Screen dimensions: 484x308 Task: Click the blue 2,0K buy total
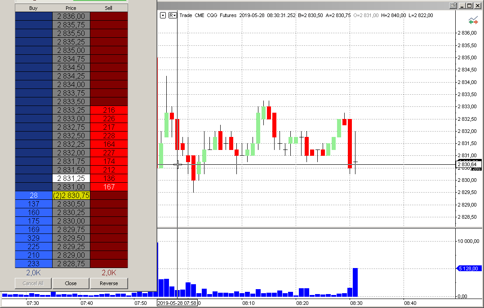[33, 273]
